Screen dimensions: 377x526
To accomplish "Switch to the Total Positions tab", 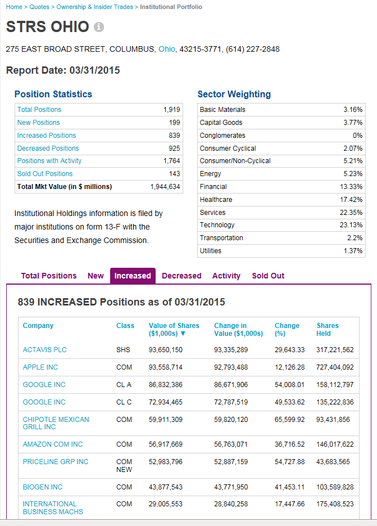I will tap(49, 276).
